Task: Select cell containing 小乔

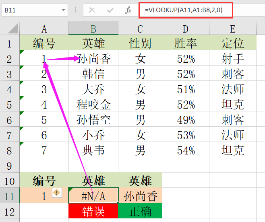Action: pyautogui.click(x=93, y=135)
